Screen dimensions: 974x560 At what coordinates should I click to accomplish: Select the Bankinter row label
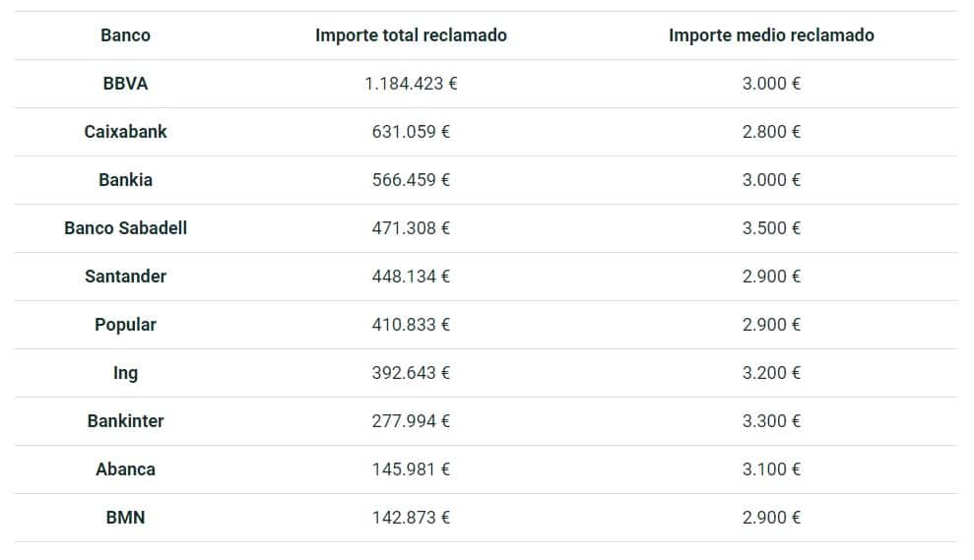[x=125, y=421]
